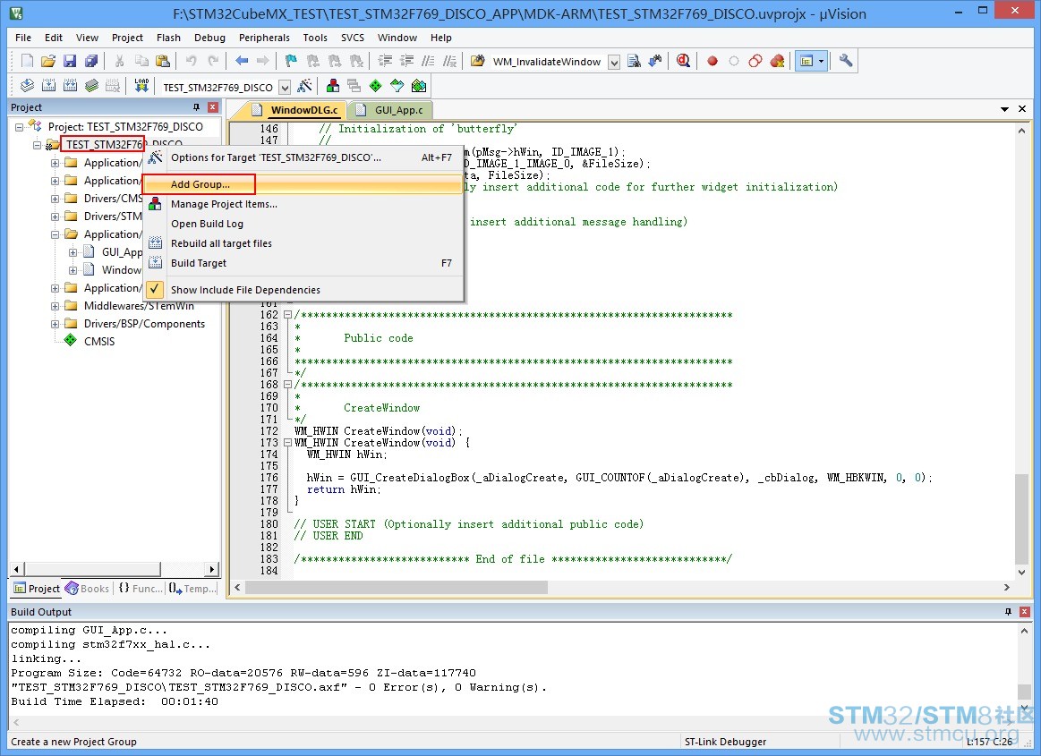
Task: Select Rebuild all target files
Action: click(303, 243)
